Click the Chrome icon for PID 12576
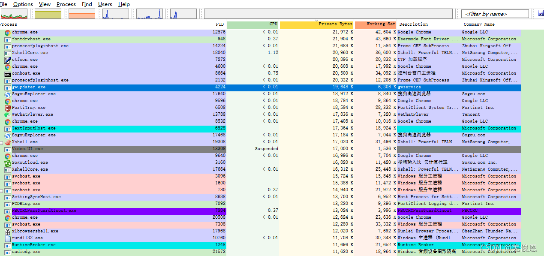 click(8, 32)
